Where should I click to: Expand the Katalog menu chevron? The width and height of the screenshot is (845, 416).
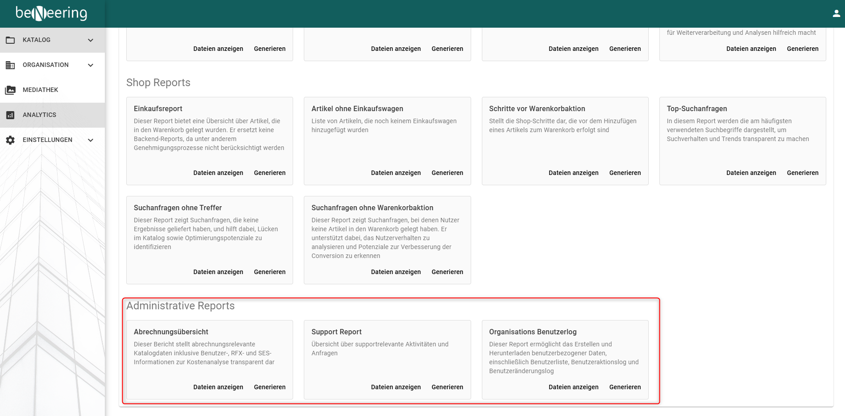[91, 40]
